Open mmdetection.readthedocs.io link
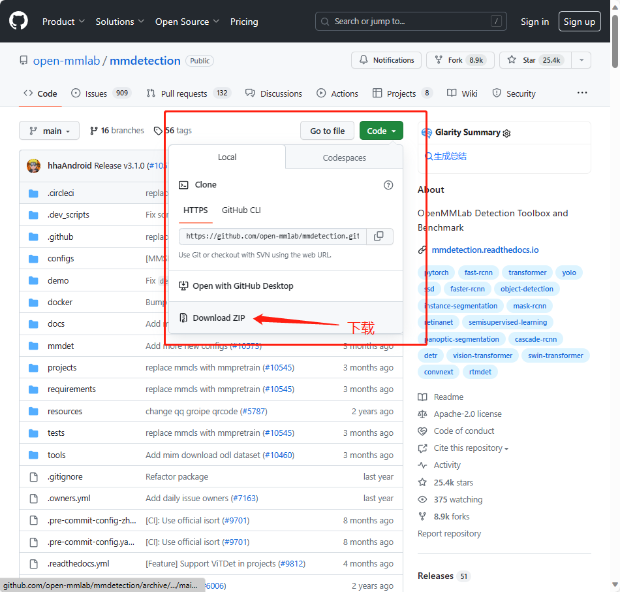This screenshot has height=592, width=620. click(x=485, y=250)
